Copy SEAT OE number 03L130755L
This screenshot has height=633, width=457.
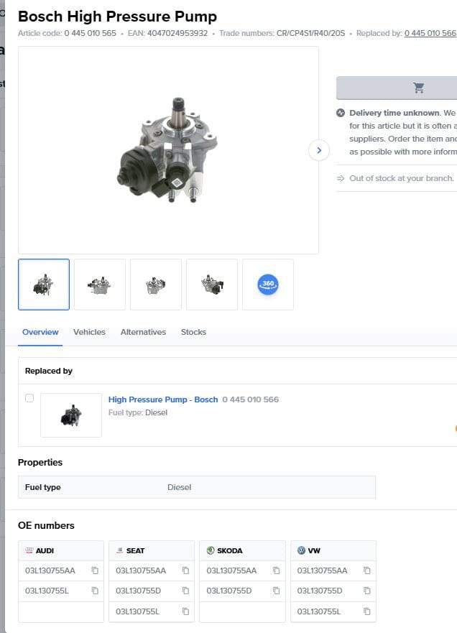pyautogui.click(x=185, y=611)
